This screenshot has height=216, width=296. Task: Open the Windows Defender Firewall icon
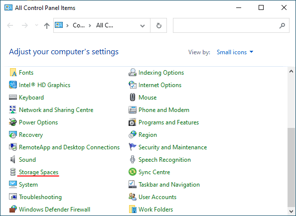point(13,209)
